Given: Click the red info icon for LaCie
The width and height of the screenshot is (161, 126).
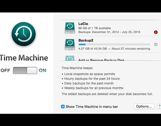Looking at the screenshot, I should point(156,32).
